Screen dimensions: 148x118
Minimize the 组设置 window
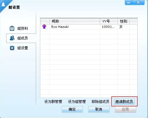[x=128, y=2]
